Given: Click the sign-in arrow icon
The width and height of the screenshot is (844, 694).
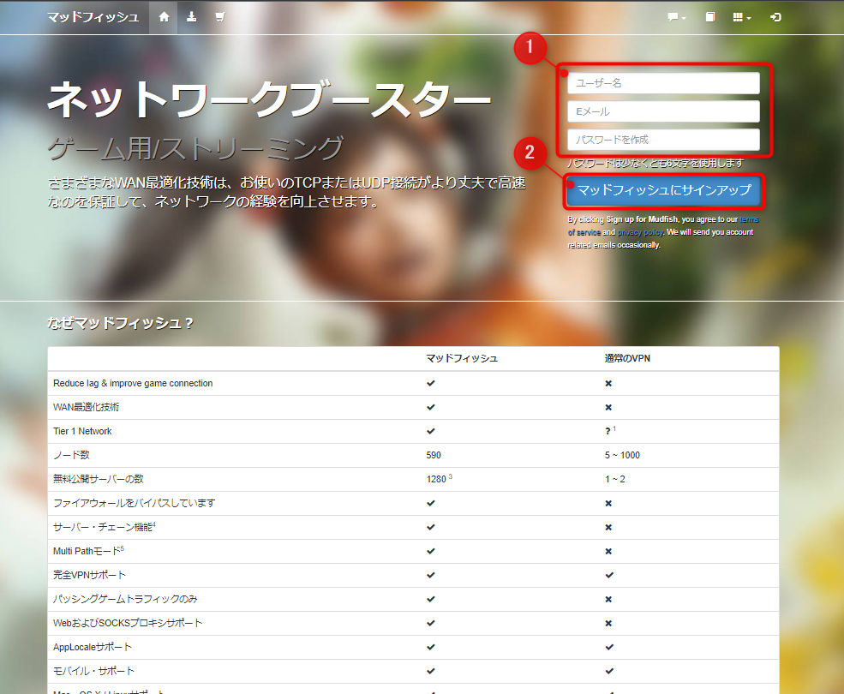Looking at the screenshot, I should click(x=775, y=17).
